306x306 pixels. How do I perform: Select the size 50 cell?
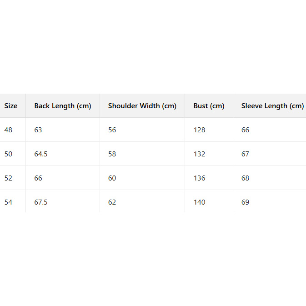(x=9, y=154)
